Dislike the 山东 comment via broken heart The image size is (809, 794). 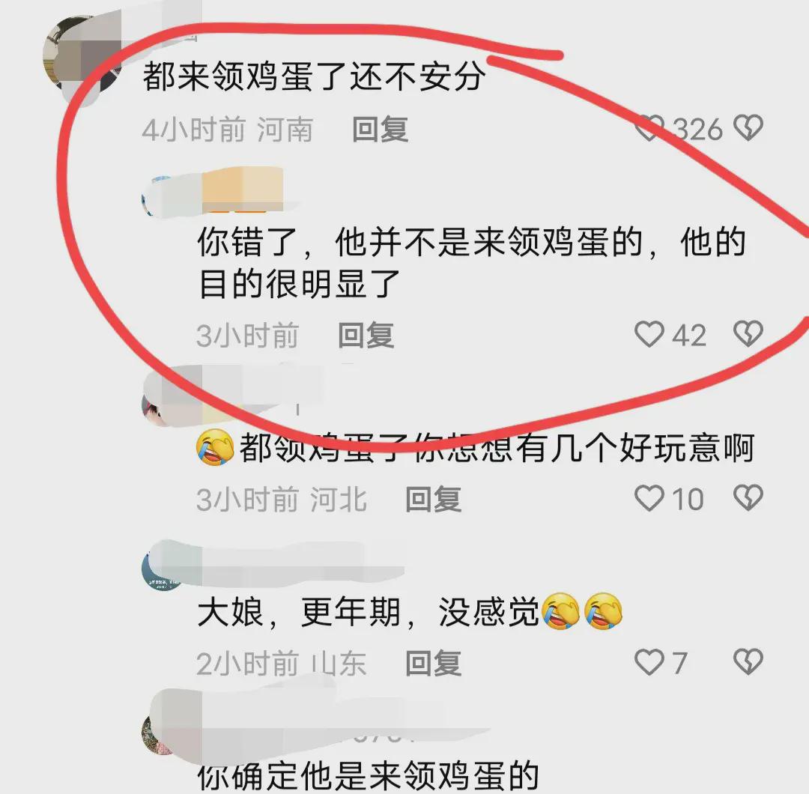tap(748, 662)
